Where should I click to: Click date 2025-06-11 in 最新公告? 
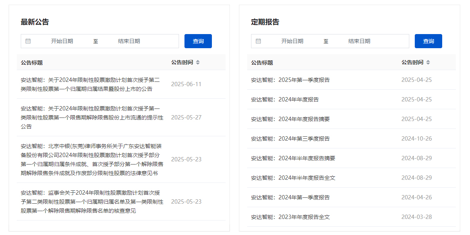click(186, 84)
